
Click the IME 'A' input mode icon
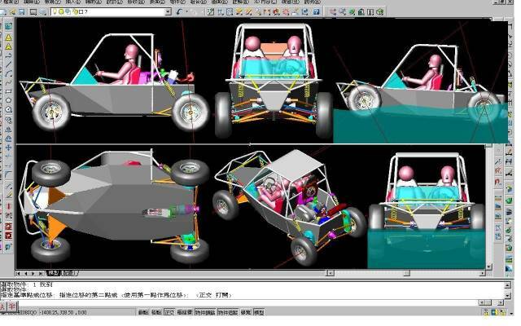(x=2, y=306)
